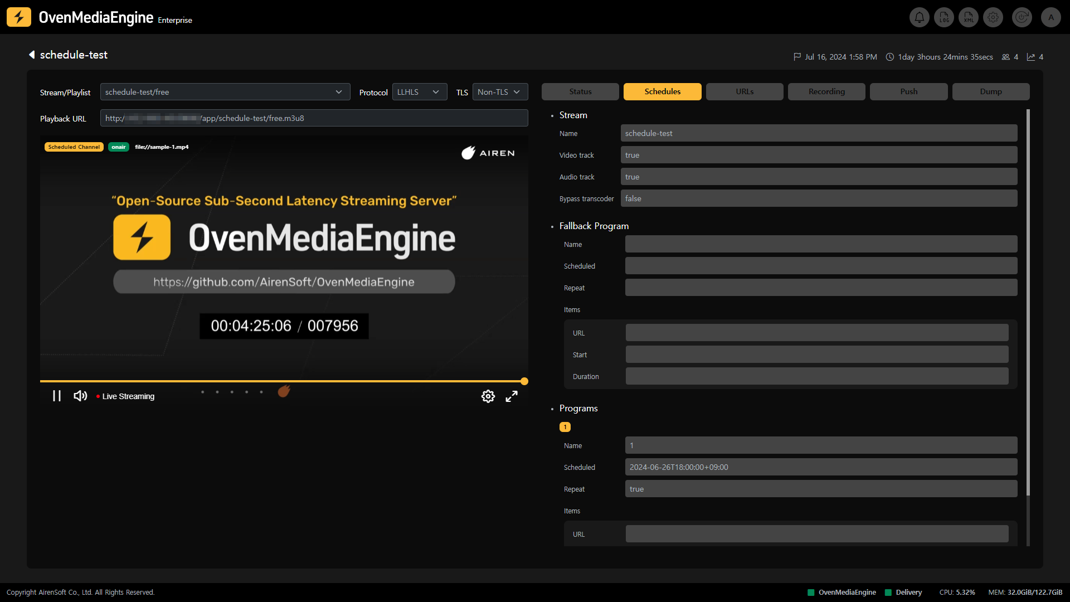
Task: Click the player seek bar handle
Action: [x=524, y=381]
